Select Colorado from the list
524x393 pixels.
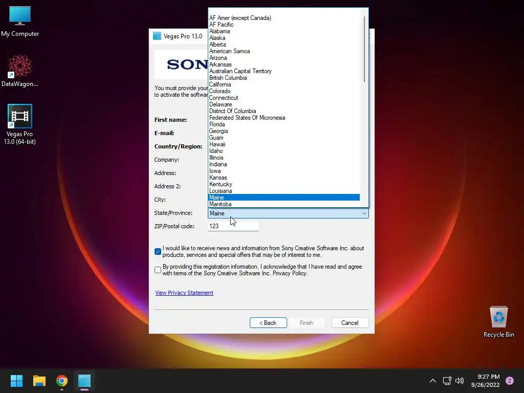(283, 91)
